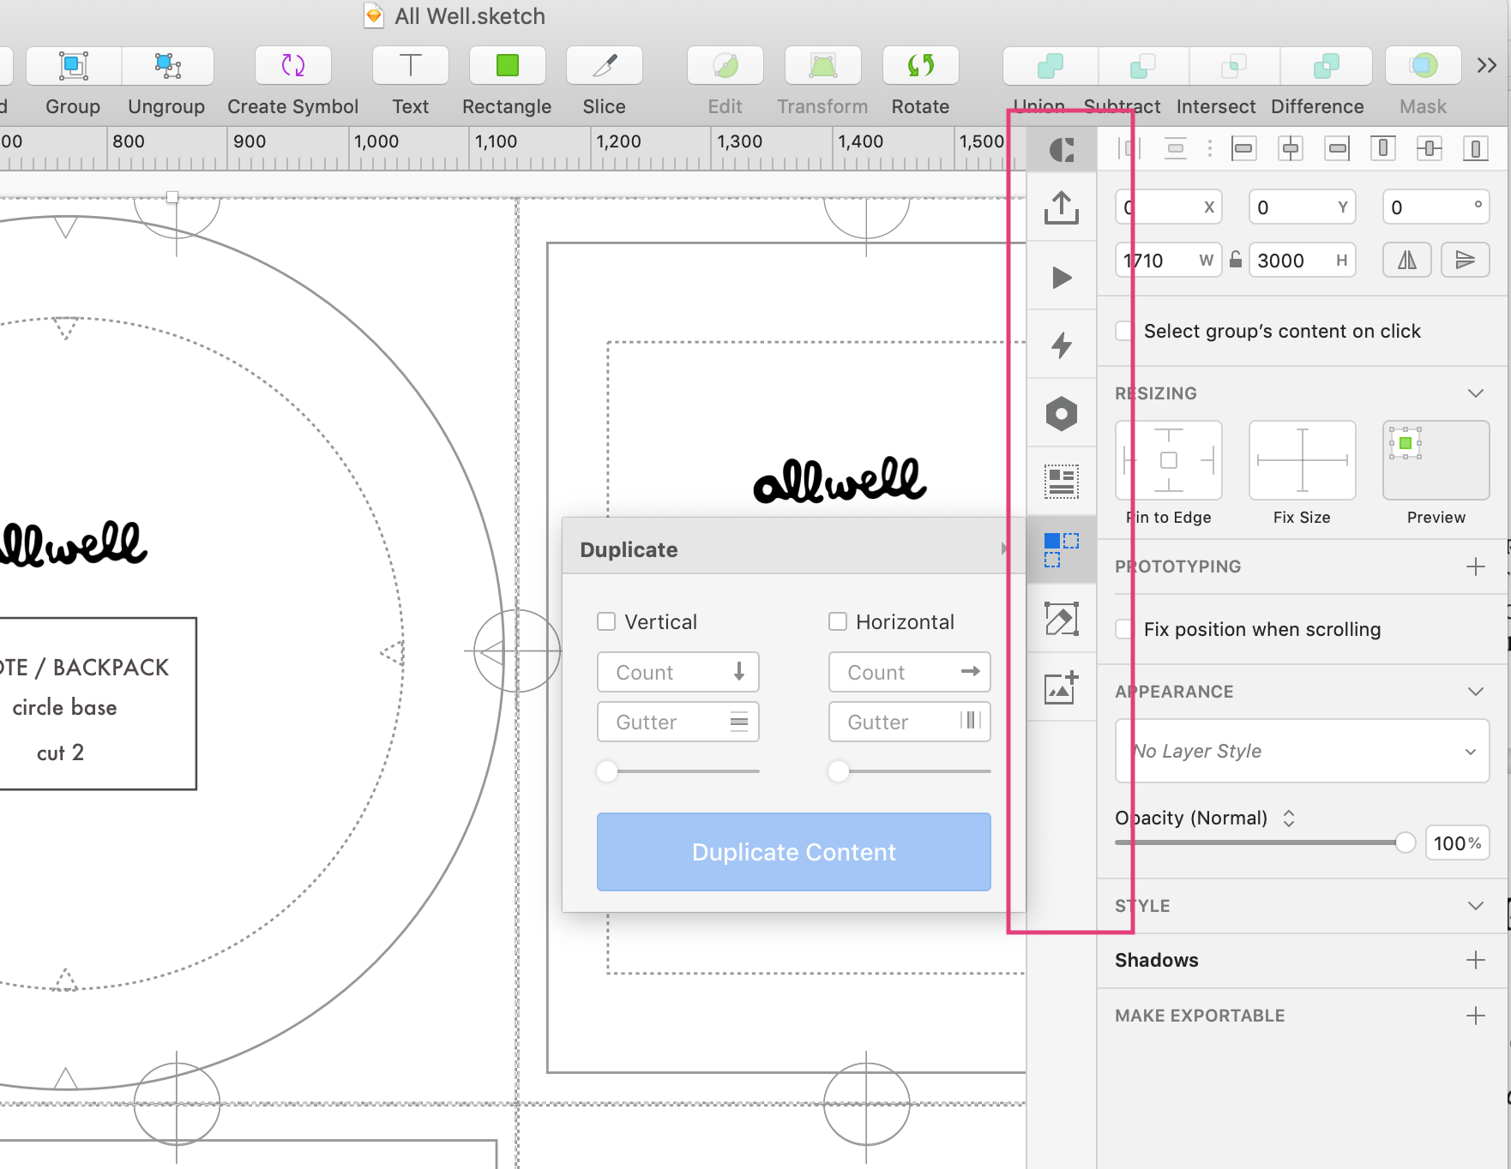The height and width of the screenshot is (1169, 1511).
Task: Click the image edit icon in plugin sidebar
Action: 1062,619
